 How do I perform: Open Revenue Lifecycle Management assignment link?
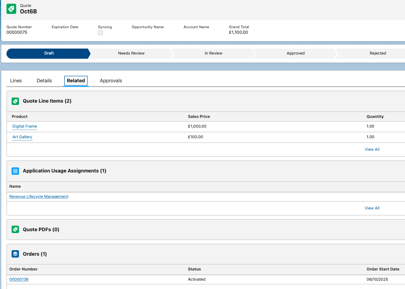39,197
